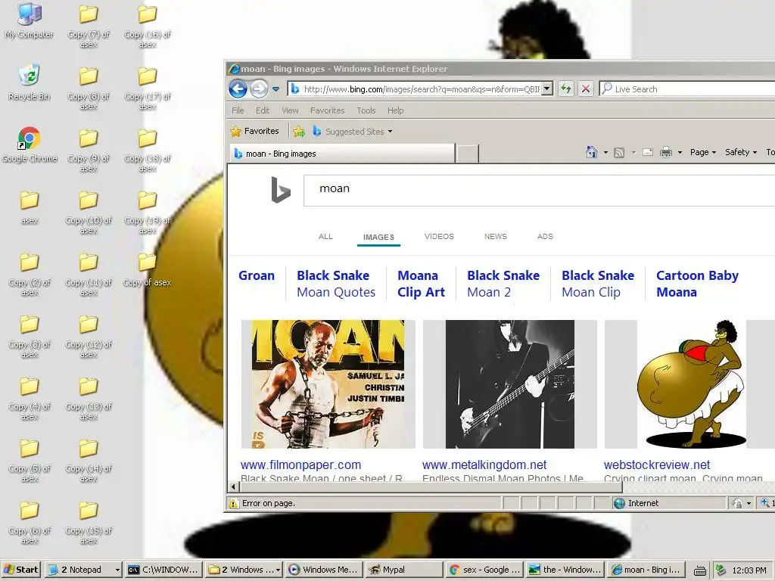Click the Live Search input box
The image size is (775, 581).
(x=692, y=89)
